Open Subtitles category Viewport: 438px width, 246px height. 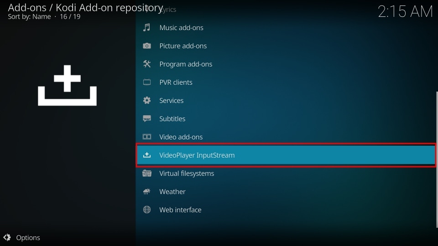(x=286, y=118)
